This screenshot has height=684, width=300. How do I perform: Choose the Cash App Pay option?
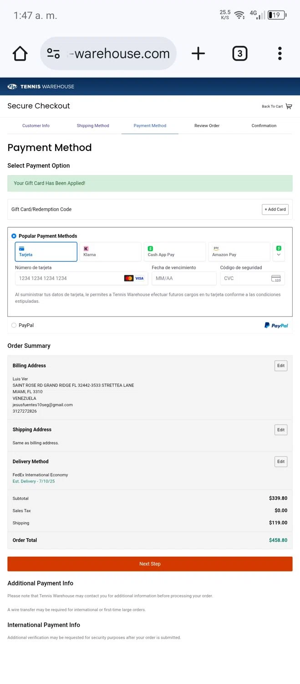[175, 252]
